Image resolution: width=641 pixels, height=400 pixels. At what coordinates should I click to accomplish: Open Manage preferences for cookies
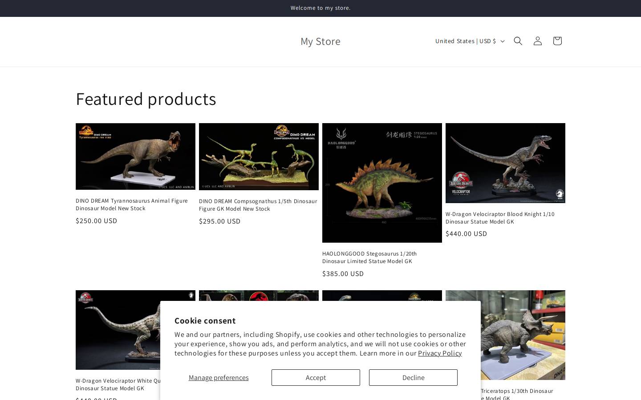219,377
